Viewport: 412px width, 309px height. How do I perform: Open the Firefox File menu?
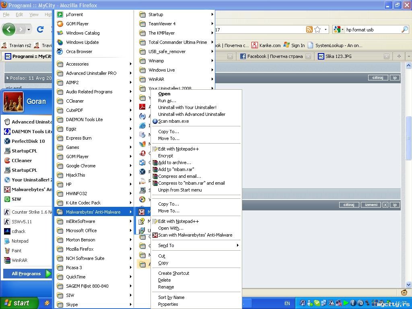pyautogui.click(x=6, y=14)
